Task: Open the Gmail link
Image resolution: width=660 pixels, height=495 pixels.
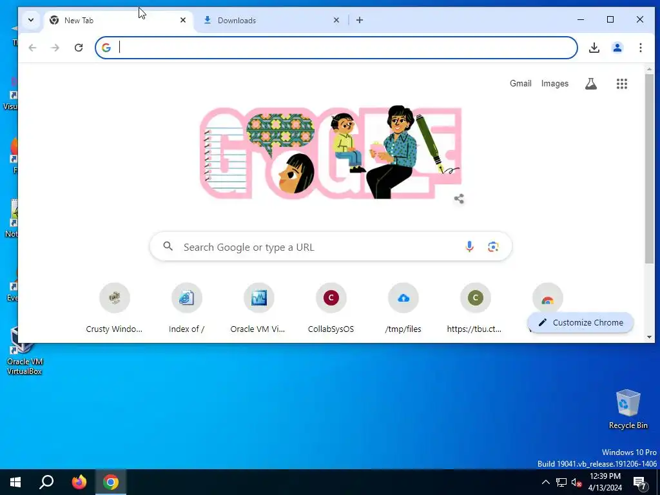Action: (521, 83)
